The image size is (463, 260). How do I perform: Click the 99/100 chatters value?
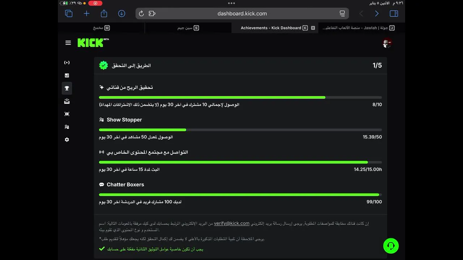[374, 202]
